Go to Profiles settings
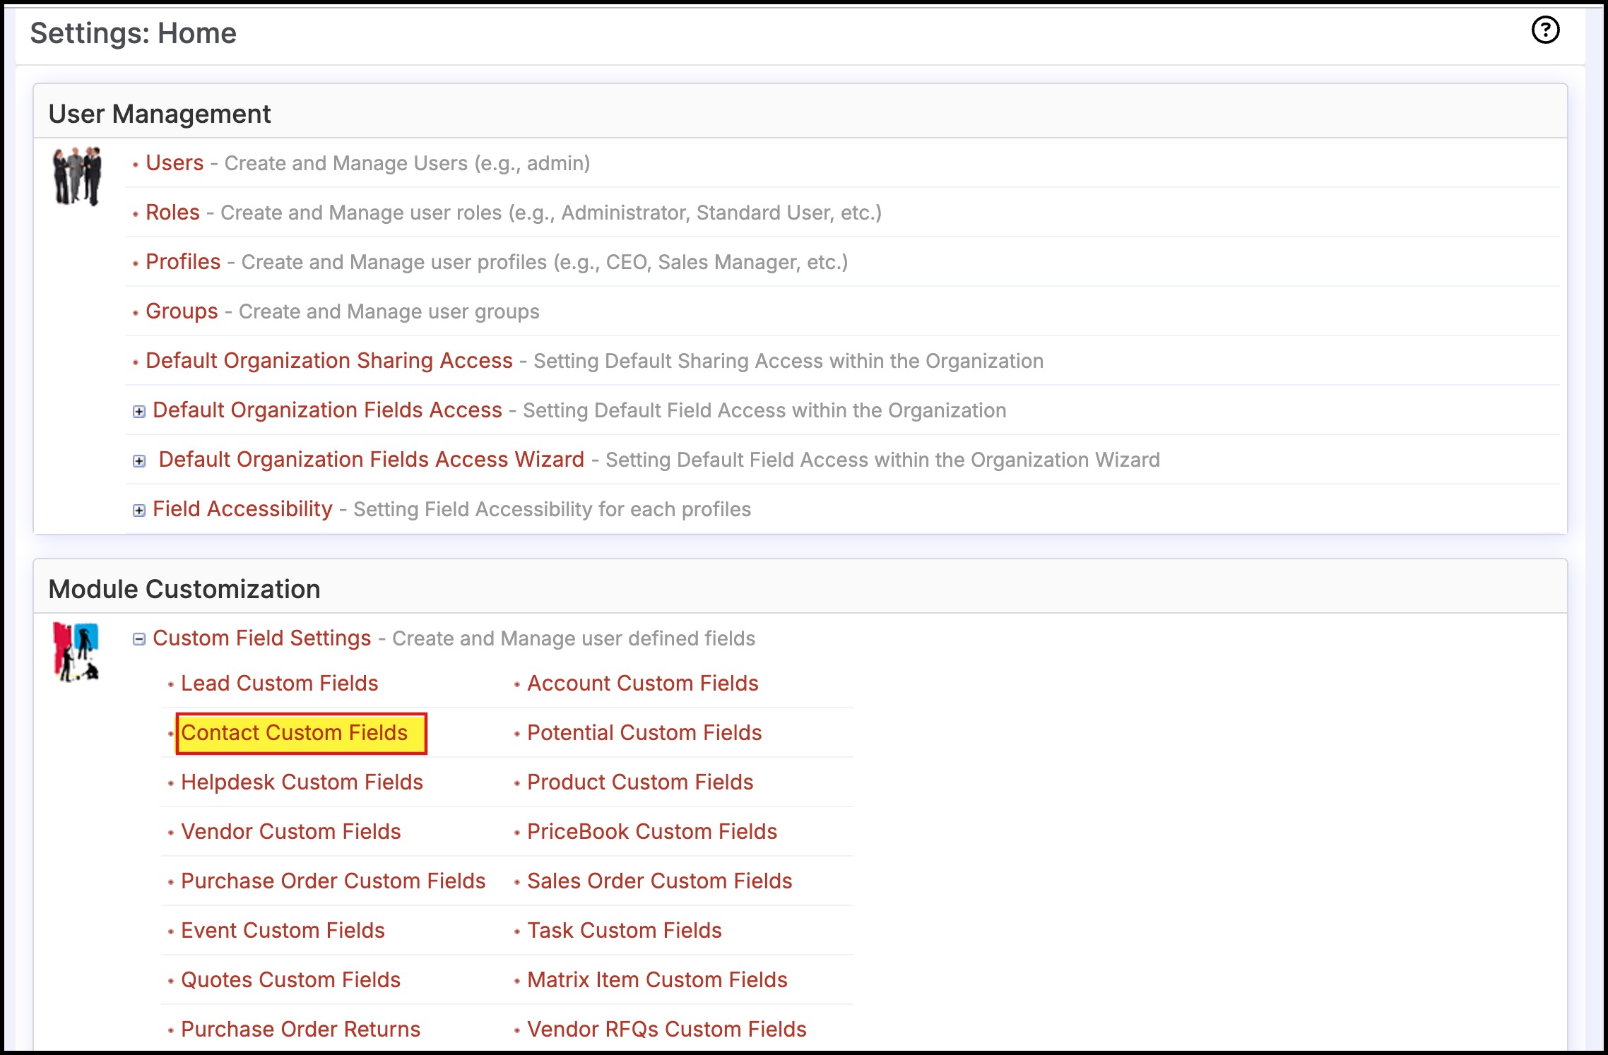Image resolution: width=1608 pixels, height=1055 pixels. tap(183, 262)
